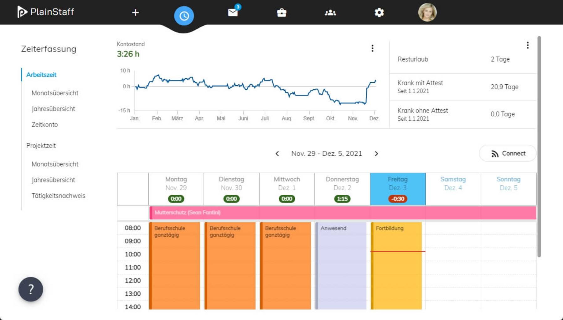Select Arbeitszeit in the sidebar

click(x=41, y=75)
